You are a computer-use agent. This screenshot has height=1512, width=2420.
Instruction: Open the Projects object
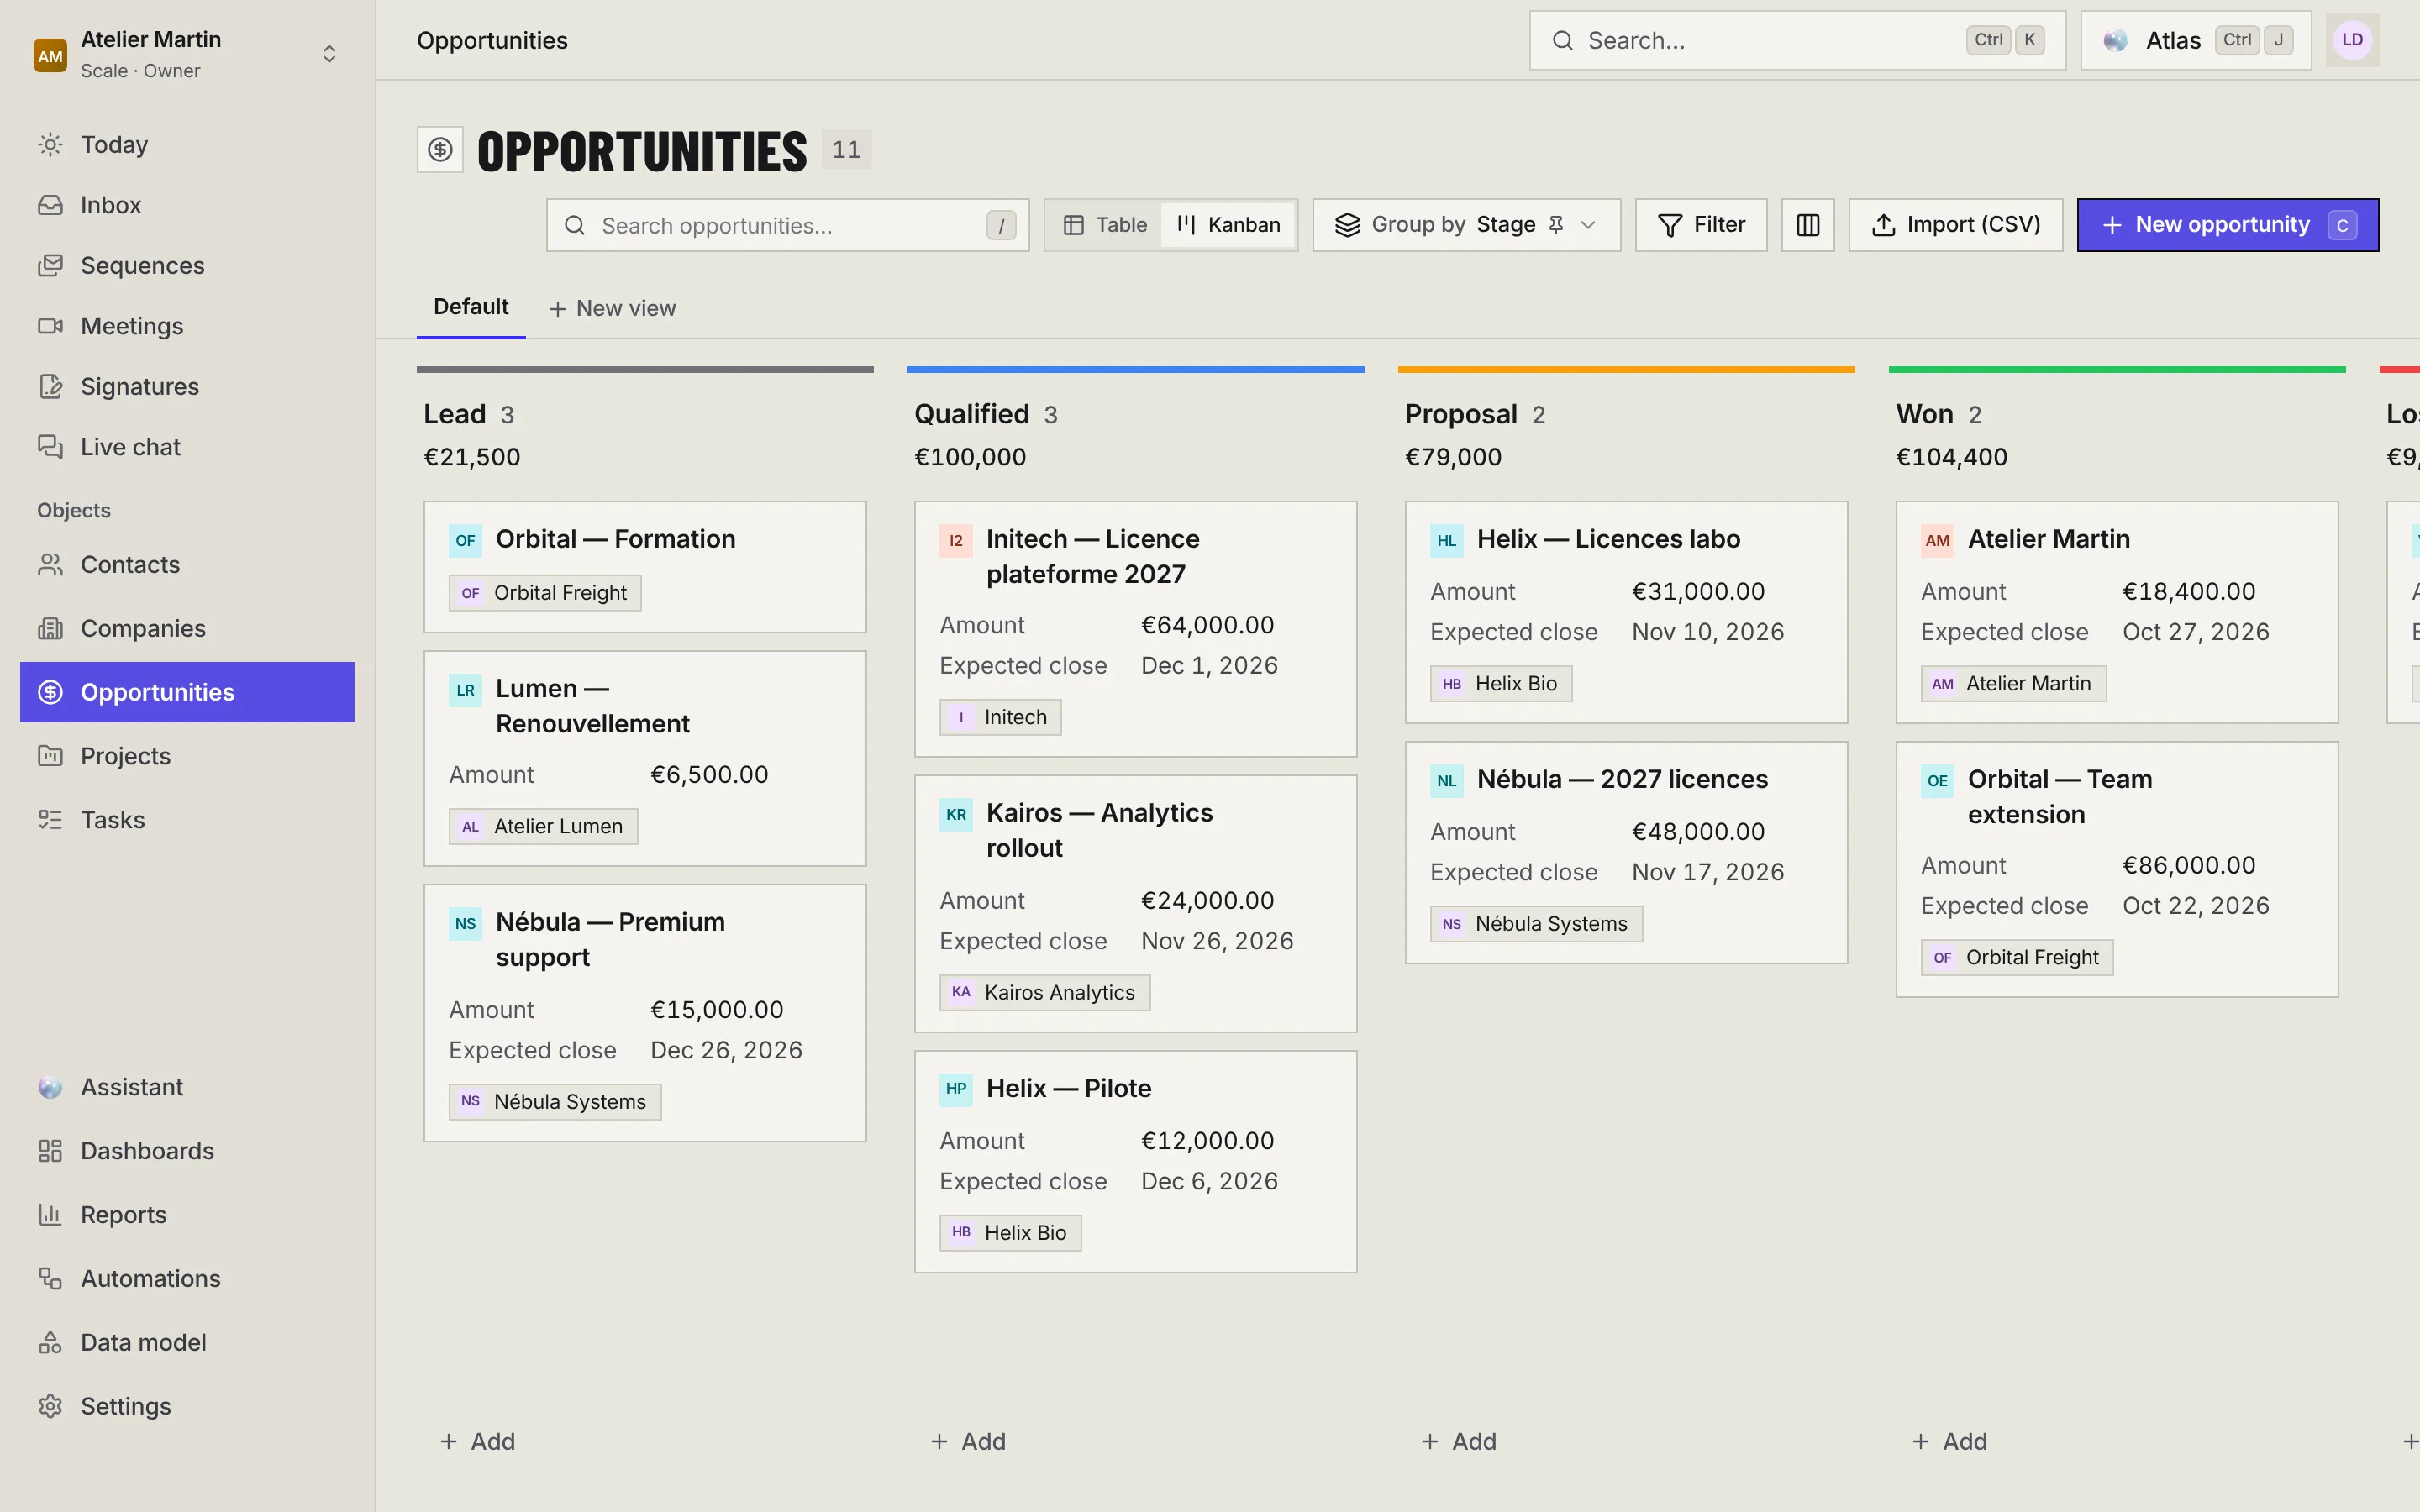click(x=187, y=756)
